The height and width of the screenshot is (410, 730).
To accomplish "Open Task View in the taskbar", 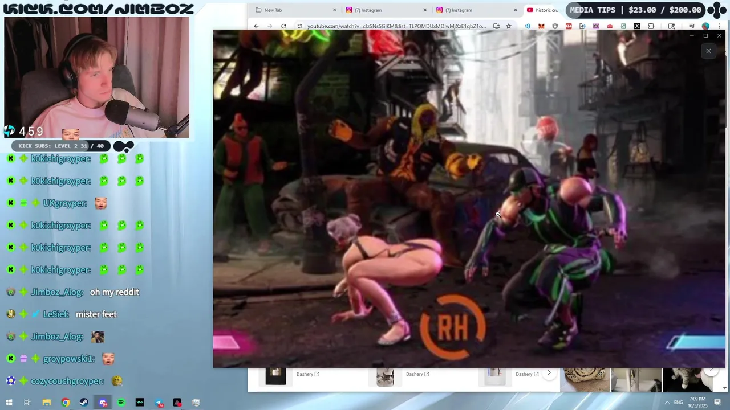I will [x=27, y=403].
